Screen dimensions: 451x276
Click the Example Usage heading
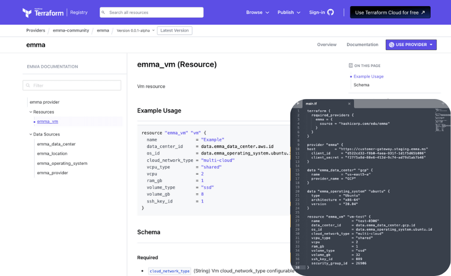159,111
